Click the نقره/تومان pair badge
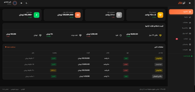 click(x=159, y=64)
